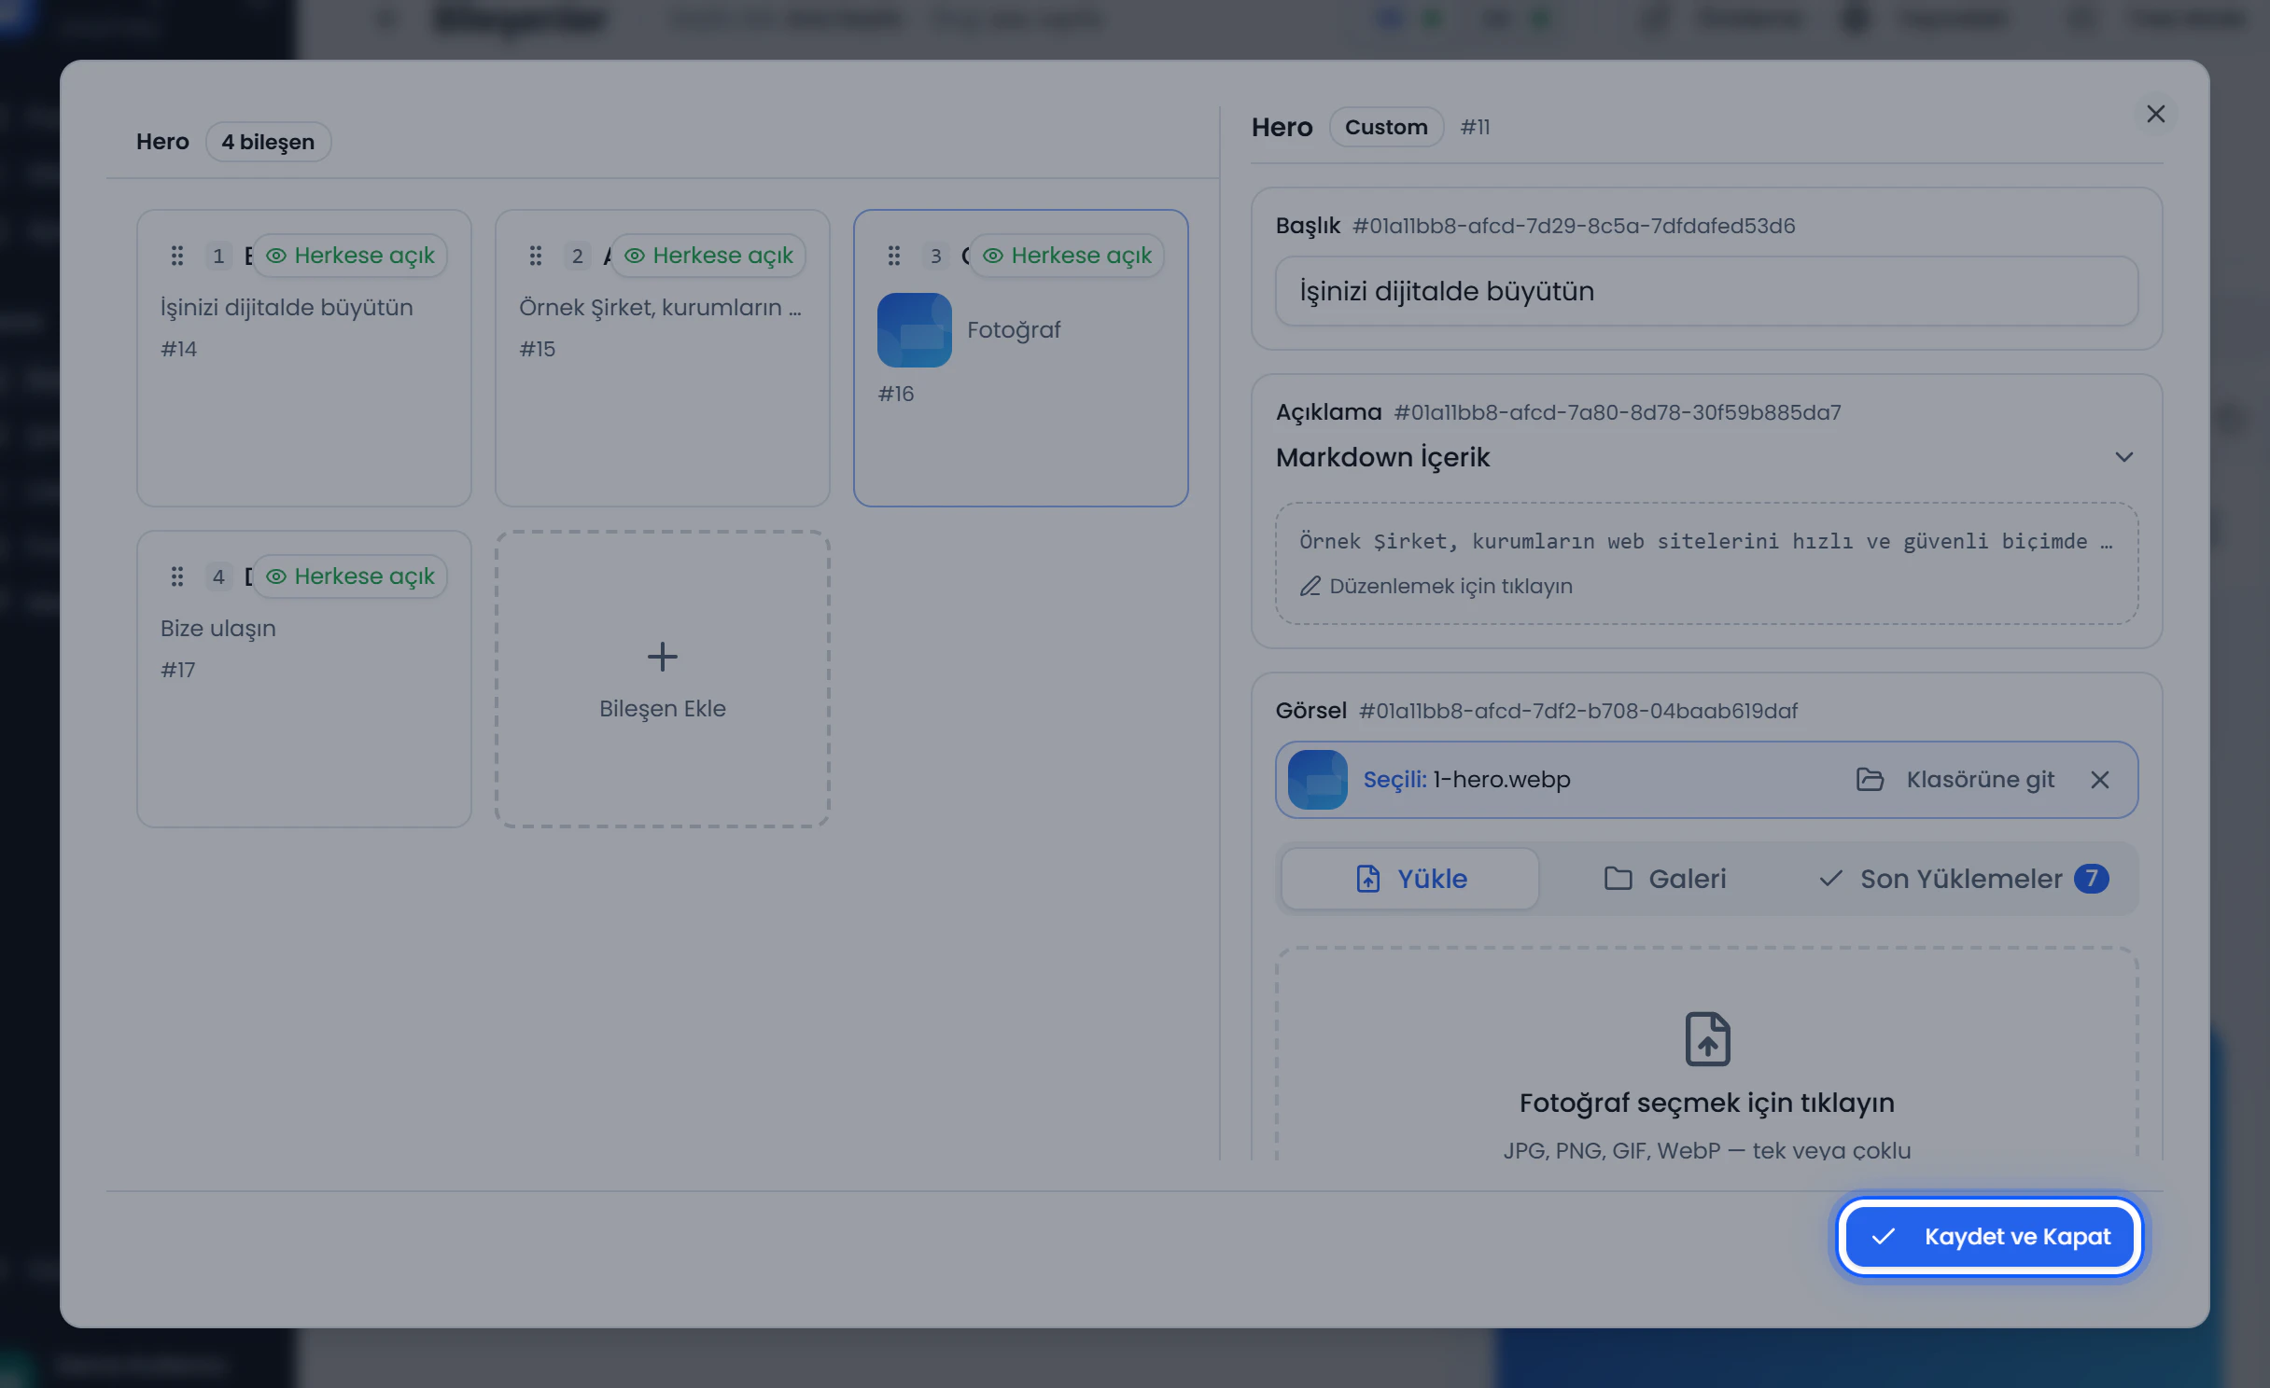This screenshot has height=1388, width=2270.
Task: Click Kaydet ve Kapat button
Action: (1991, 1237)
